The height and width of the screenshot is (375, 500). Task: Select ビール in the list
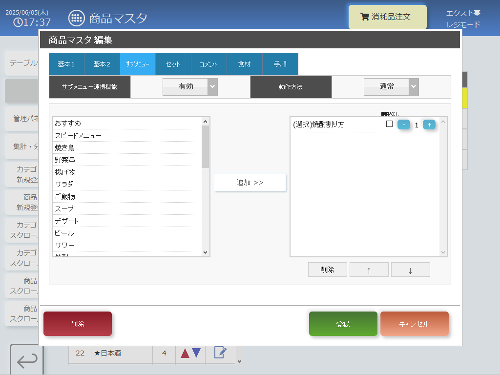coord(127,233)
